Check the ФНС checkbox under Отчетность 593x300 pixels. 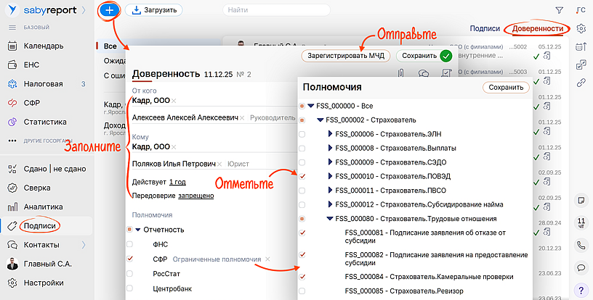[x=129, y=244]
